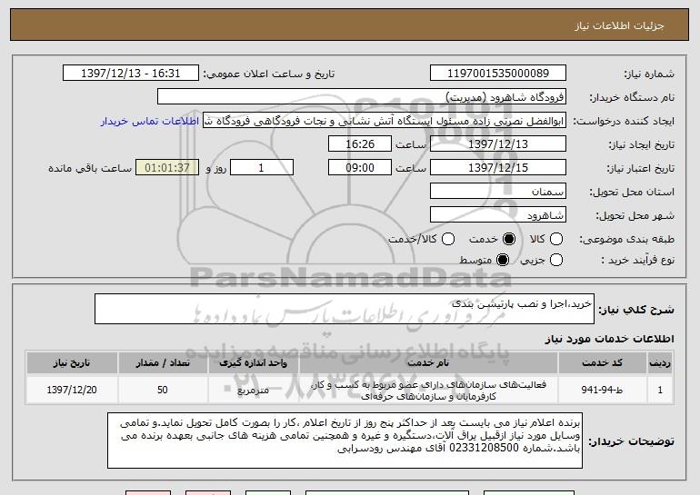Click the quantity cell showing 50
Image resolution: width=700 pixels, height=495 pixels.
pyautogui.click(x=163, y=390)
